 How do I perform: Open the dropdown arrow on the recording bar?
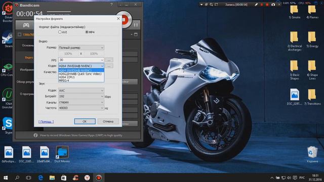click(x=201, y=5)
